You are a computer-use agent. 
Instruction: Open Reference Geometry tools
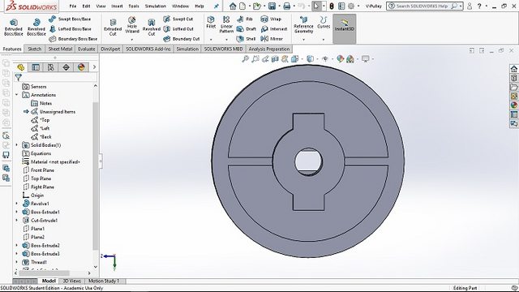click(303, 25)
